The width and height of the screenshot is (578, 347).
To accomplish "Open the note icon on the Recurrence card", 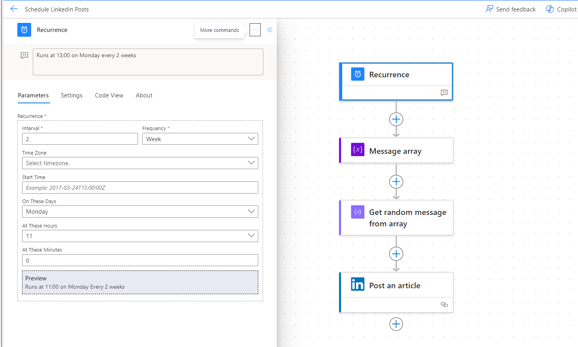I will (x=444, y=93).
